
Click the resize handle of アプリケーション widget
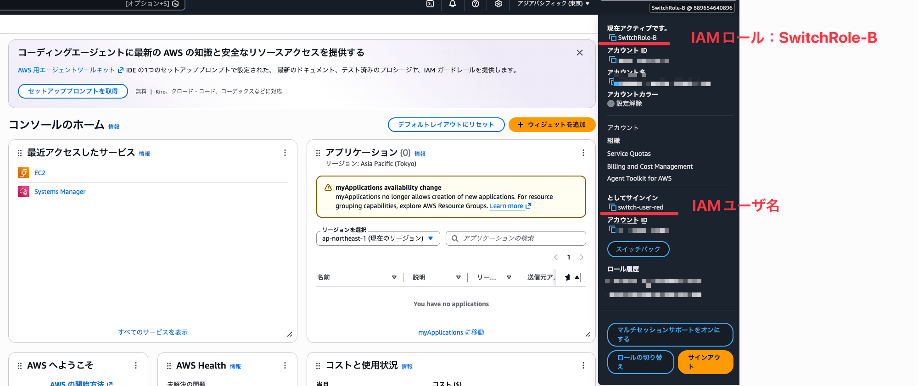(588, 335)
